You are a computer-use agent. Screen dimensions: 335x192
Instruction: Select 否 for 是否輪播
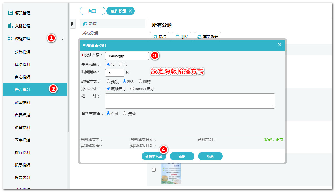tap(121, 65)
